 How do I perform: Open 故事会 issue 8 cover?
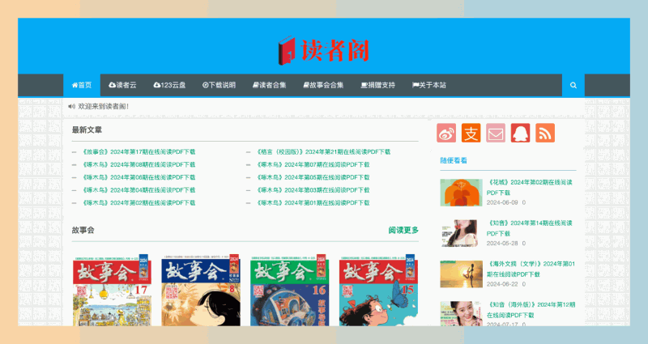[x=201, y=291]
